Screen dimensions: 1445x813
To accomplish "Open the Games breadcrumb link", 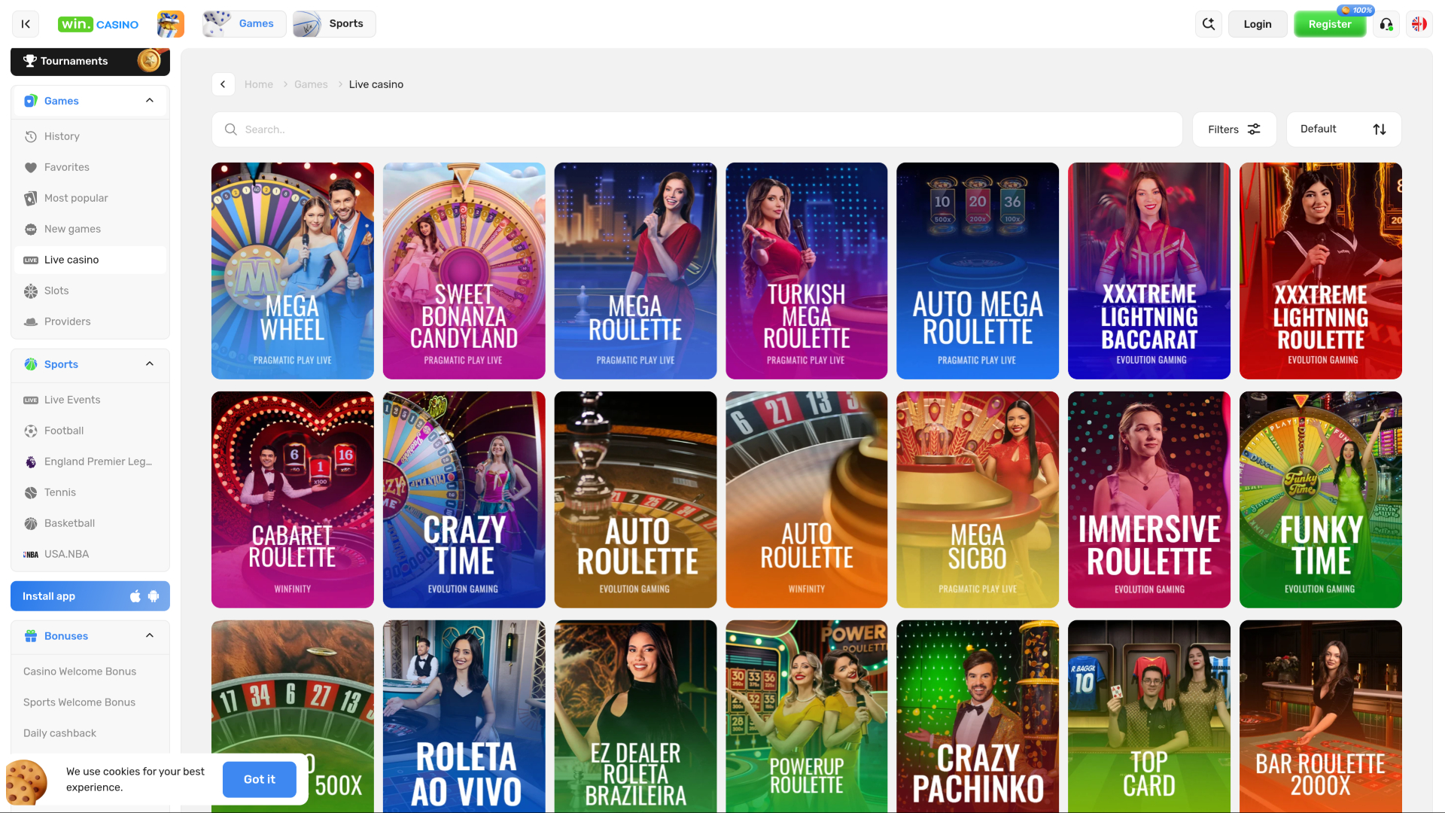I will 311,84.
